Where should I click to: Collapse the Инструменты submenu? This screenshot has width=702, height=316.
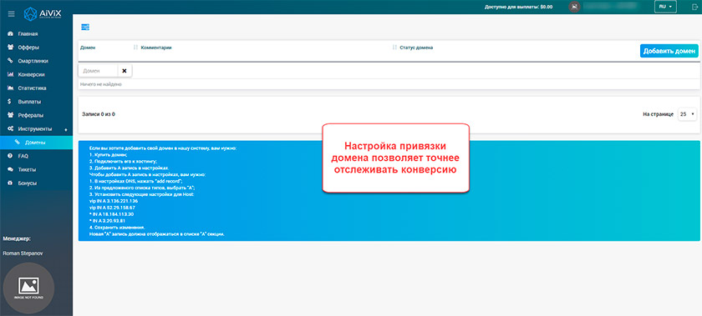36,128
